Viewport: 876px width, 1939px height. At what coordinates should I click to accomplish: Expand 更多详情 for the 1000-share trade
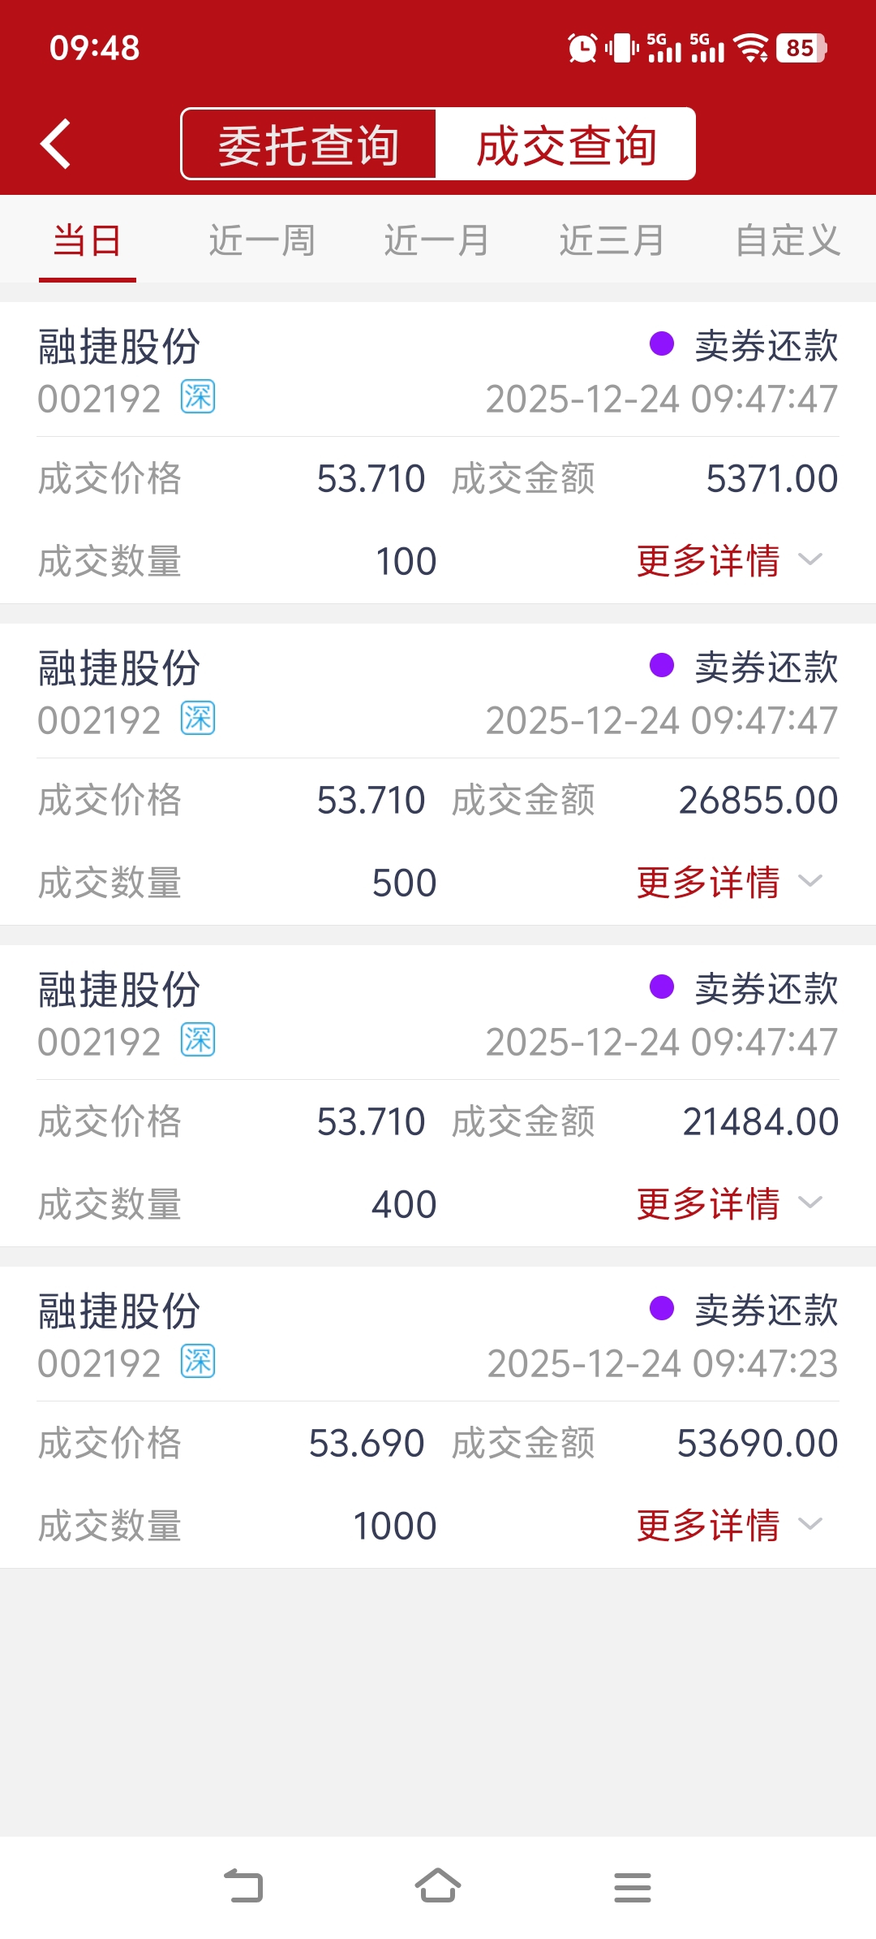coord(728,1526)
